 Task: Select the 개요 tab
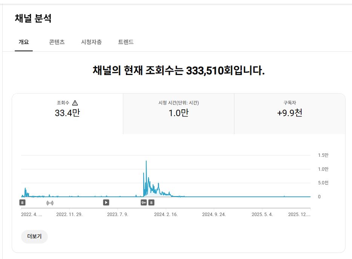(24, 42)
